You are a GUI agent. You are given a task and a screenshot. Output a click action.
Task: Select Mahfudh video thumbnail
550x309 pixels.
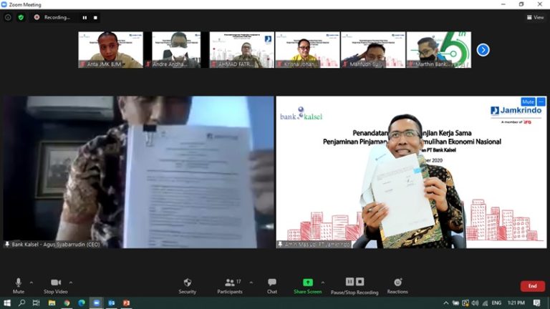point(373,50)
